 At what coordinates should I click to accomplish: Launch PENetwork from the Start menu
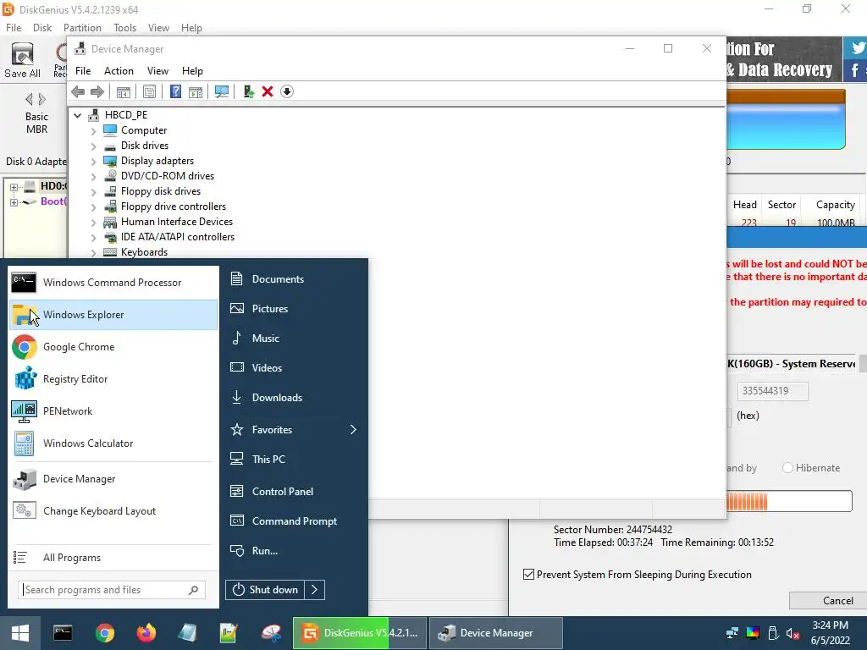point(114,411)
